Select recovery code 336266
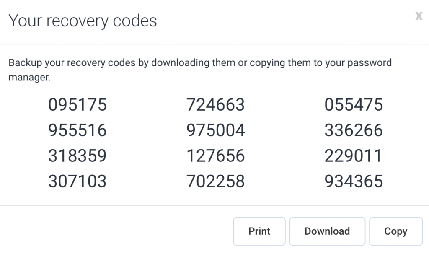The image size is (429, 254). coord(354,130)
